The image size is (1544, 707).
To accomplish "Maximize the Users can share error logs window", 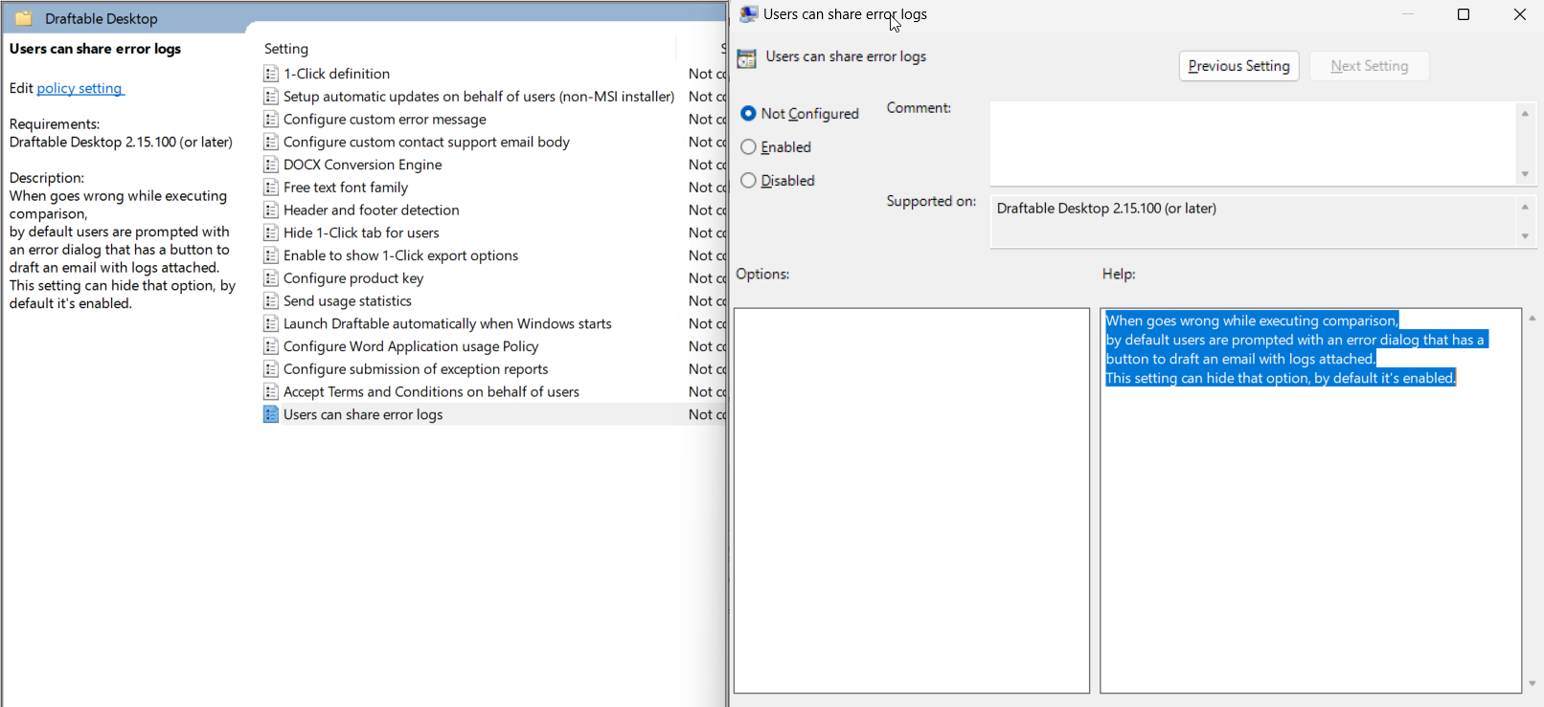I will tap(1464, 14).
